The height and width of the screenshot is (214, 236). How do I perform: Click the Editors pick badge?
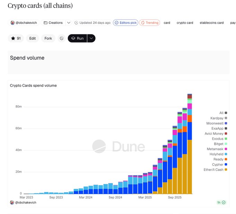[x=125, y=23]
